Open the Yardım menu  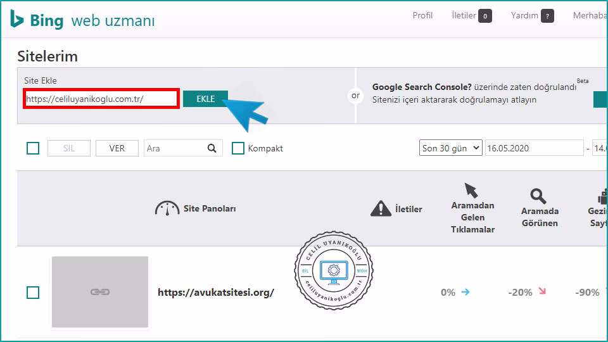(x=524, y=15)
